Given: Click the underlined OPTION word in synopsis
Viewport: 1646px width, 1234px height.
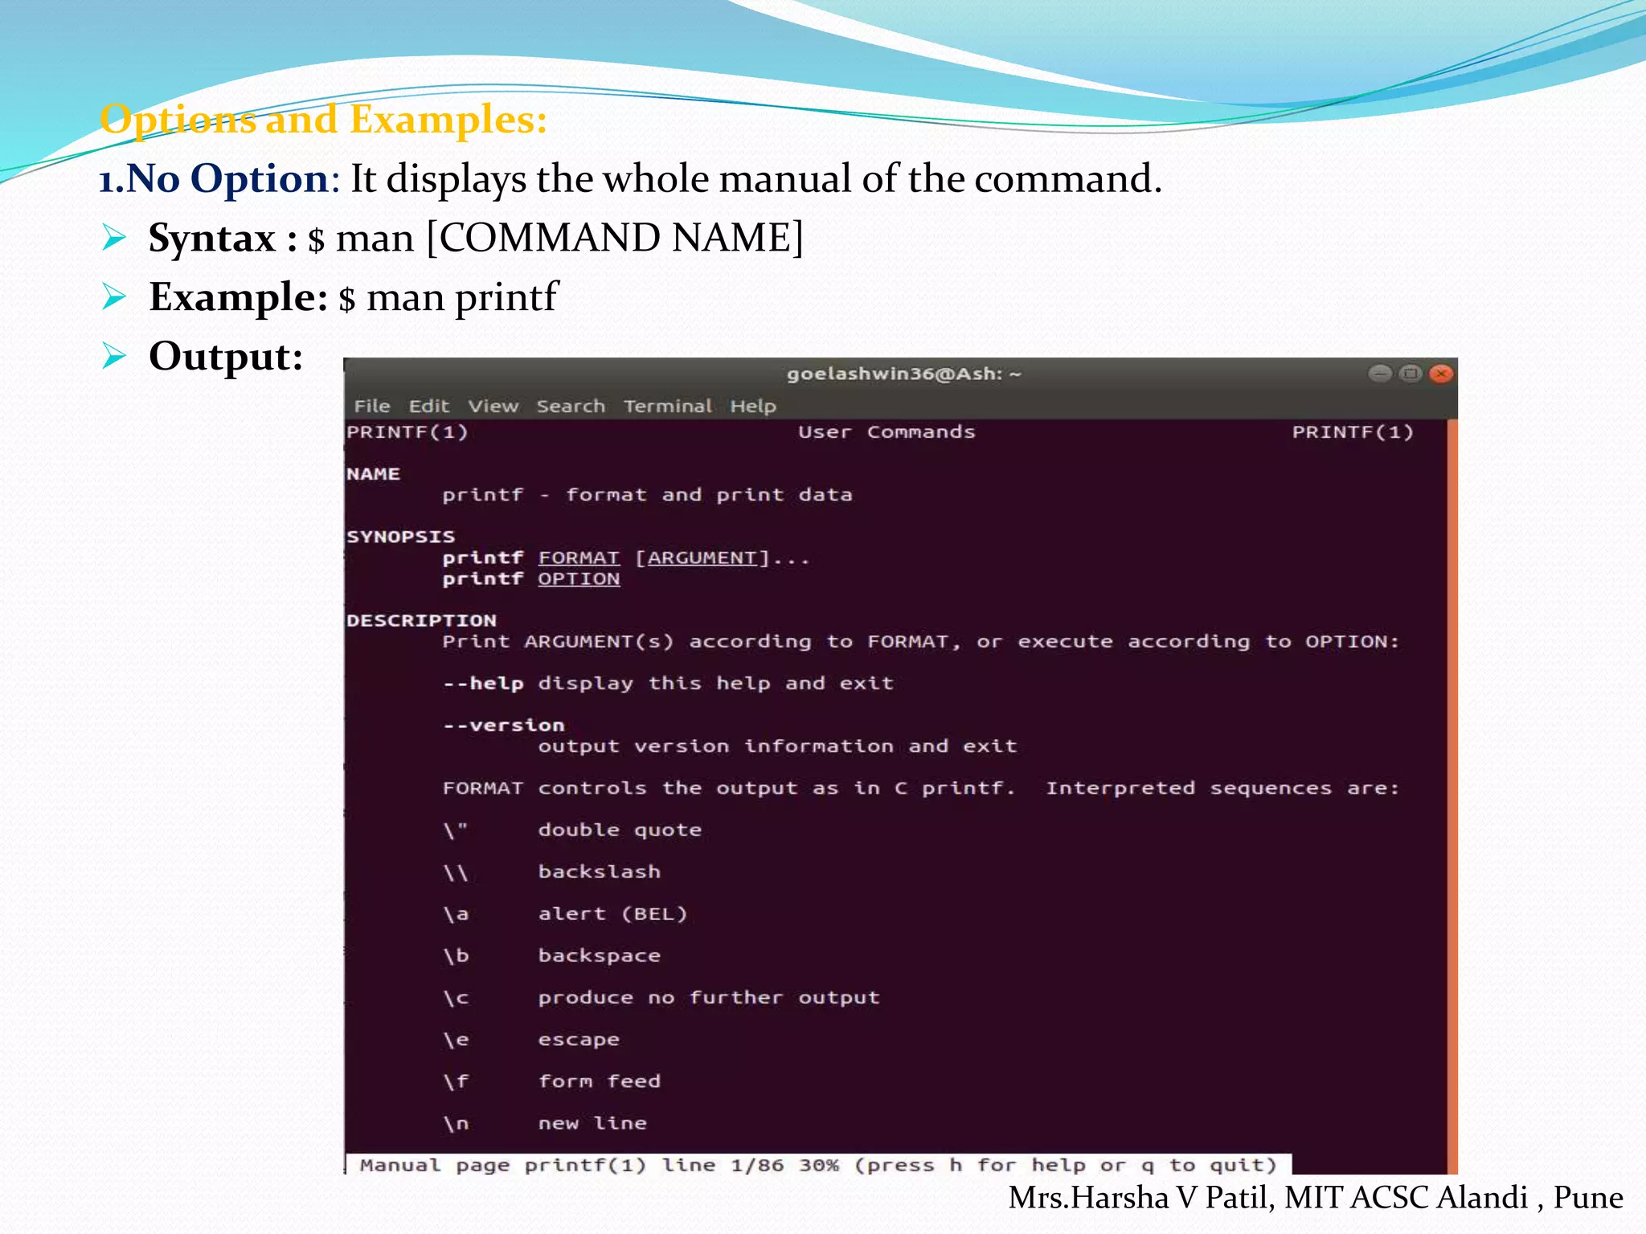Looking at the screenshot, I should click(579, 579).
